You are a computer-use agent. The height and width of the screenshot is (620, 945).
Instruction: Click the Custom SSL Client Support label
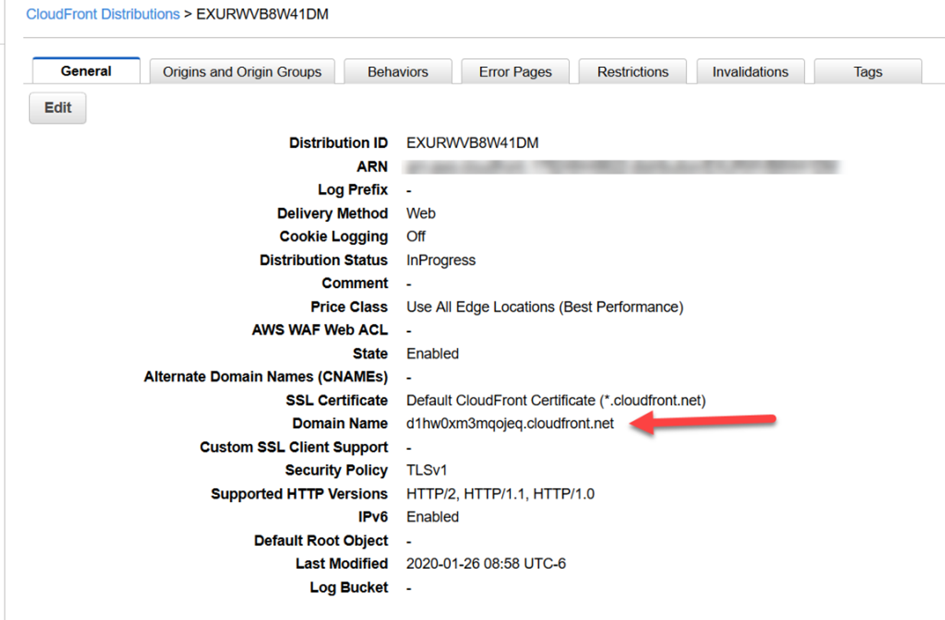pyautogui.click(x=294, y=447)
